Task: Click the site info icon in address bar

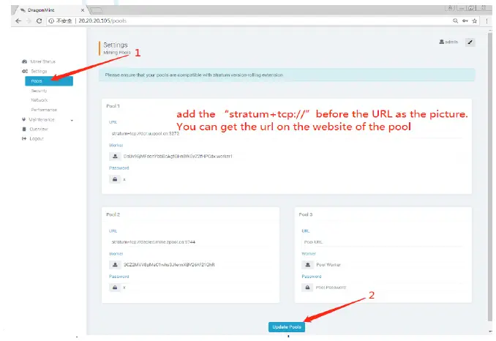Action: click(x=51, y=21)
